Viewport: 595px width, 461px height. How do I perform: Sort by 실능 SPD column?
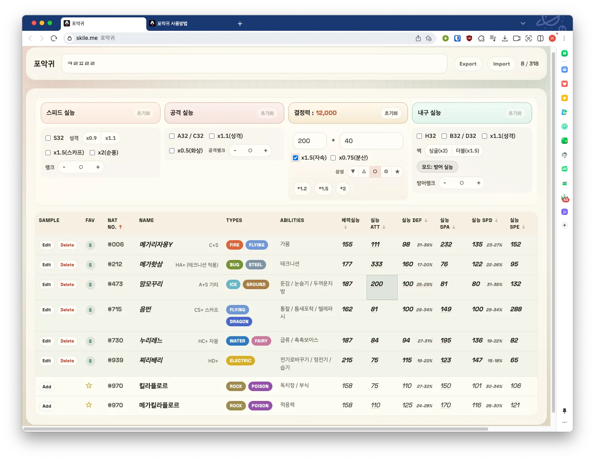(485, 220)
